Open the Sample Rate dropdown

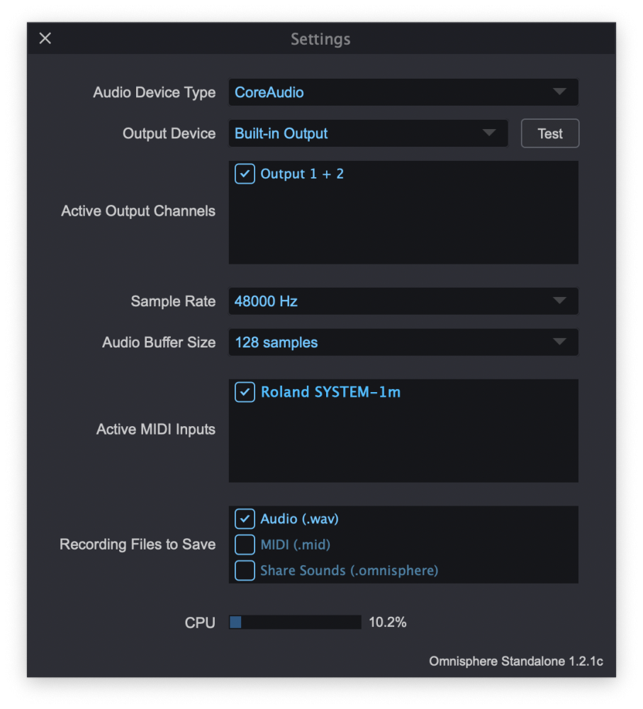(403, 301)
